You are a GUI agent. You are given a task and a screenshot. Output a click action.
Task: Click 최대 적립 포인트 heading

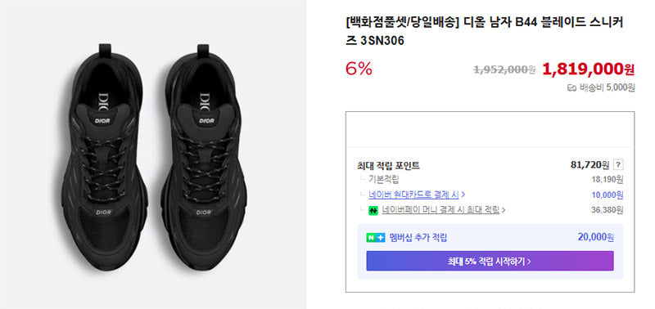click(388, 166)
